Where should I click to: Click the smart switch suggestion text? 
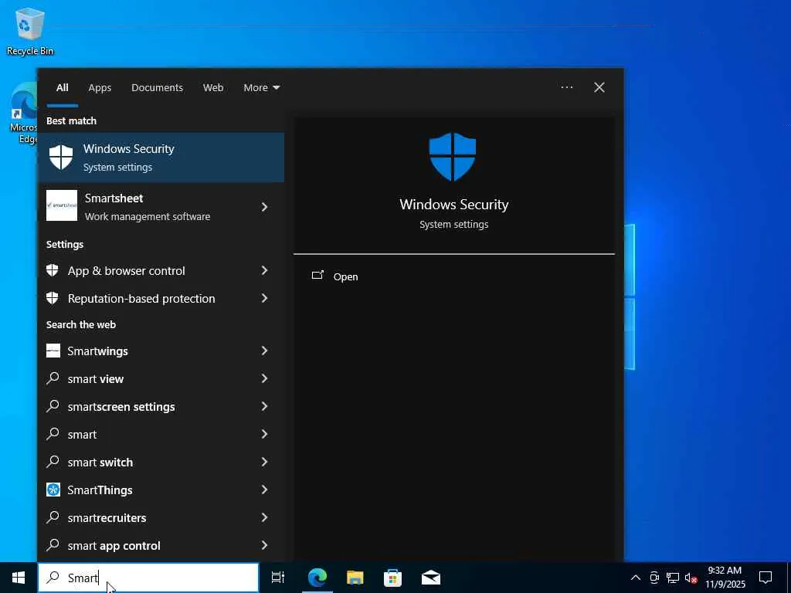(x=100, y=462)
